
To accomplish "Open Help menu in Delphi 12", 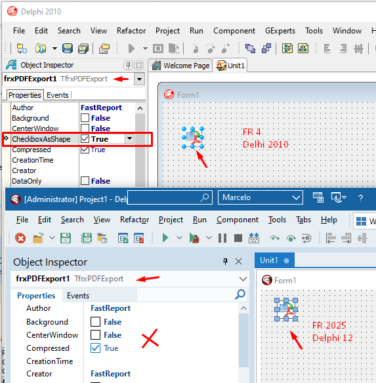I will pos(329,220).
